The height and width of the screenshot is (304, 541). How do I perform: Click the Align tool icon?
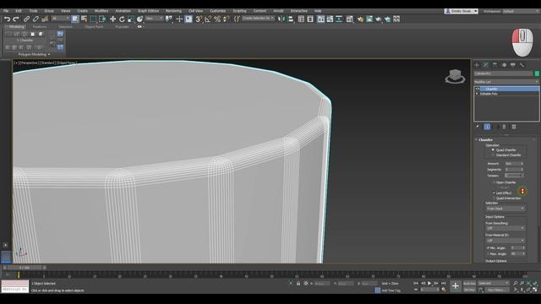291,19
